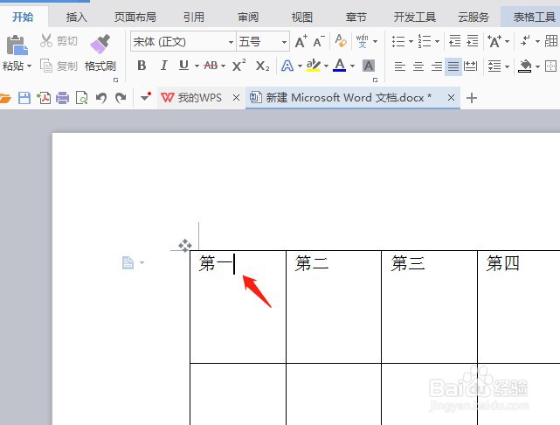
Task: Click the Print Preview icon
Action: 82,98
